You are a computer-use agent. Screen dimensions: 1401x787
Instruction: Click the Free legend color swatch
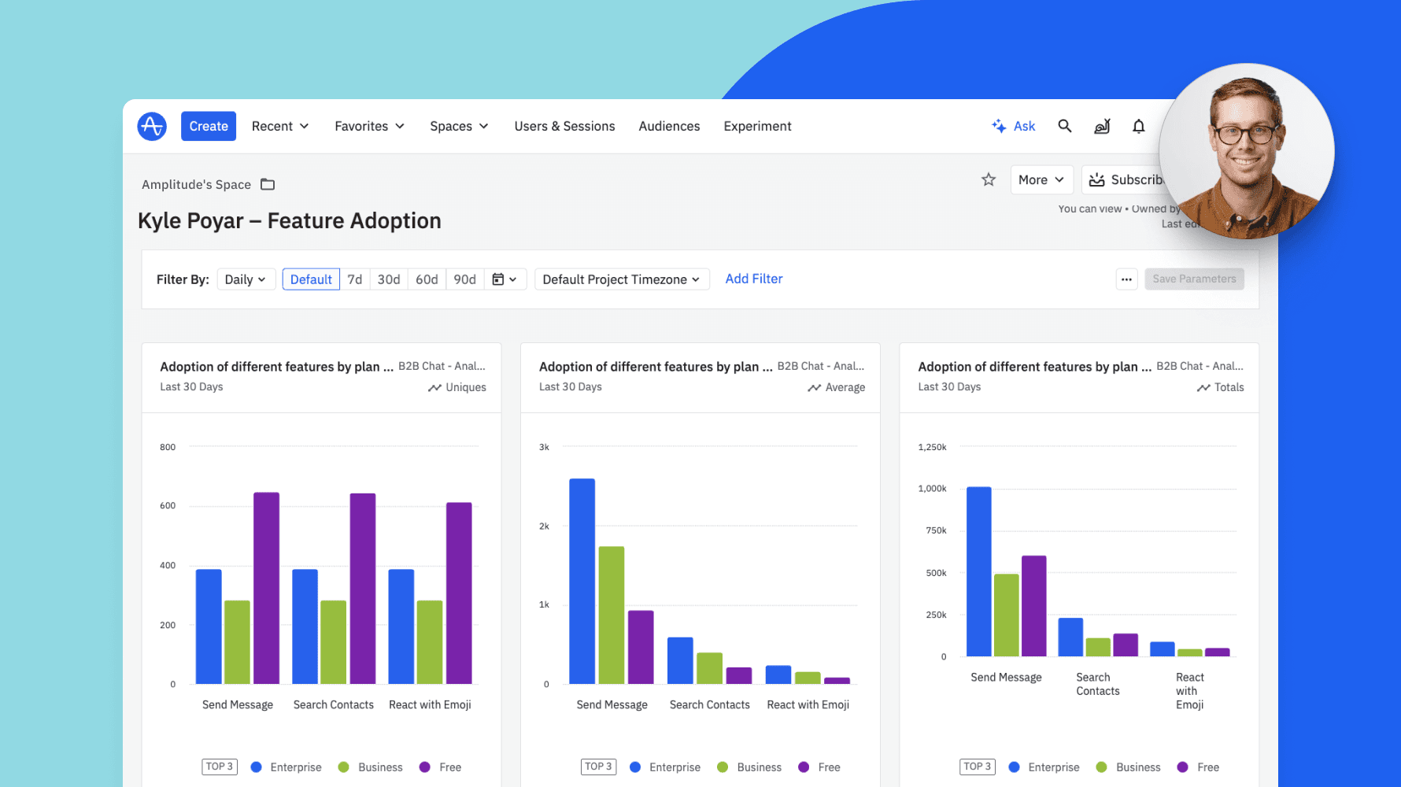[x=425, y=767]
